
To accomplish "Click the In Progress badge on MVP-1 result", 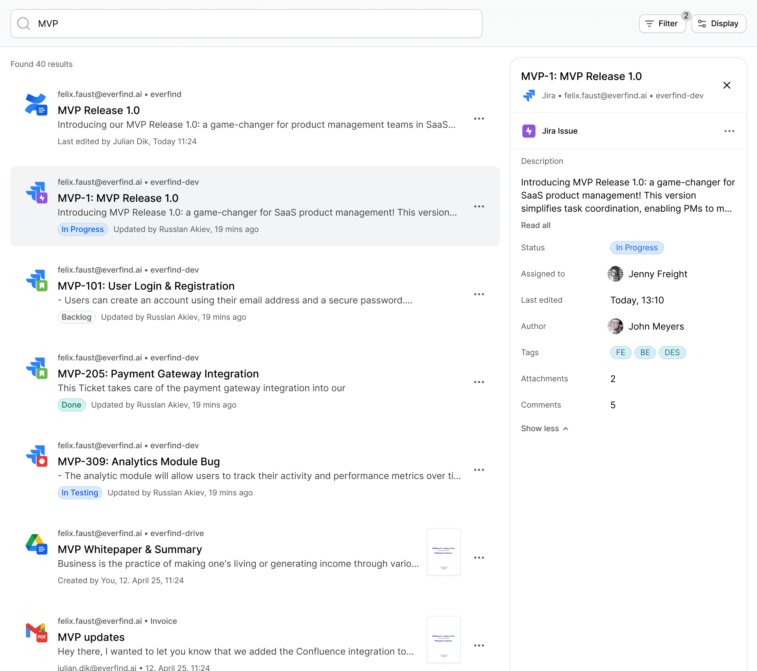I will click(x=83, y=229).
